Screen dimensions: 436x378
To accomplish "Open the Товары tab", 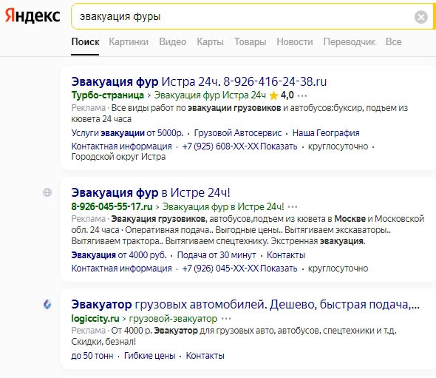I will pyautogui.click(x=250, y=41).
